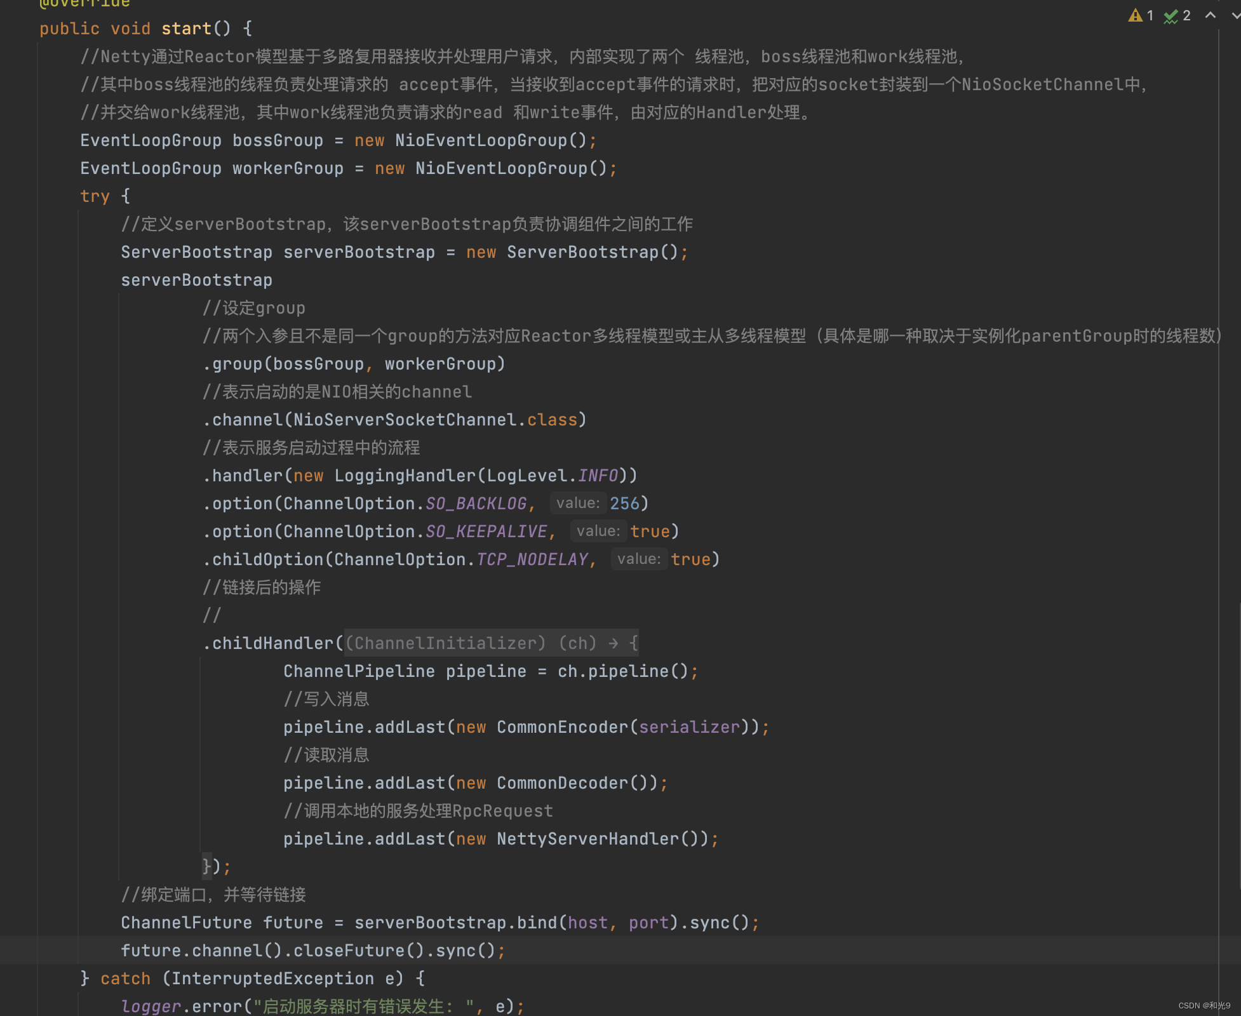
Task: Expand the collapsed ChannelInitializer lambda fold
Action: pos(491,643)
